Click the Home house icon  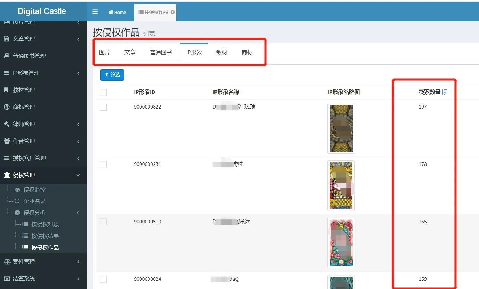pyautogui.click(x=111, y=12)
